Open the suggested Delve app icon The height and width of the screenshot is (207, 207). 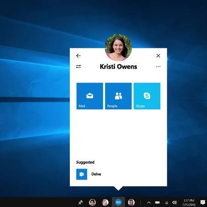(x=82, y=174)
